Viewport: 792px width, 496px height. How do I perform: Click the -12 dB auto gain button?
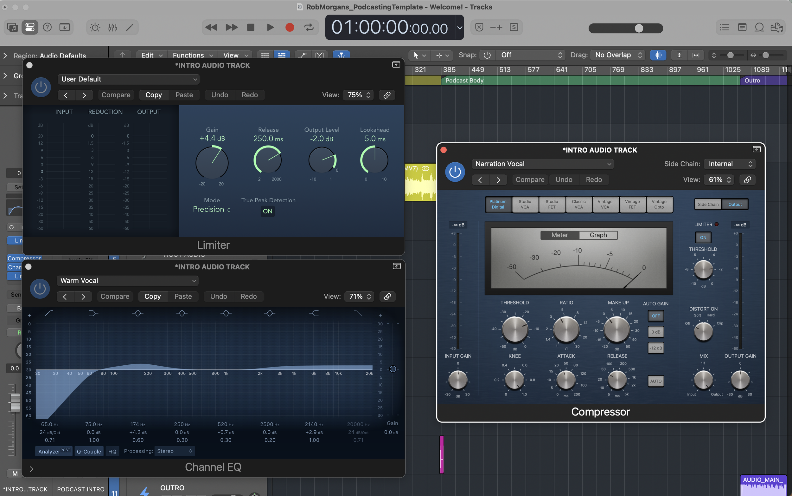[x=656, y=348]
